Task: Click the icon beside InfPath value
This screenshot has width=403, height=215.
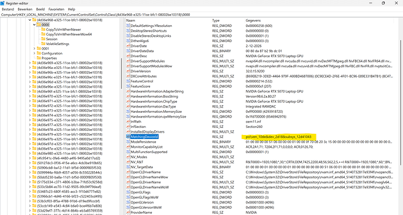Action: (x=128, y=122)
